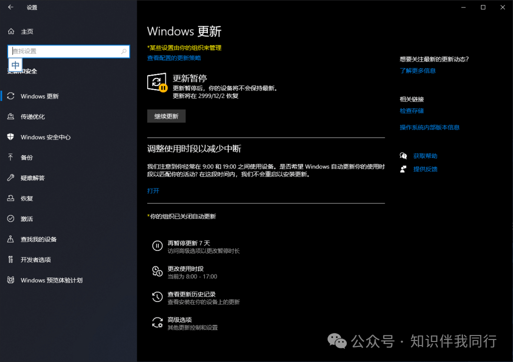Open the 激活 page
This screenshot has width=513, height=362.
click(x=27, y=218)
